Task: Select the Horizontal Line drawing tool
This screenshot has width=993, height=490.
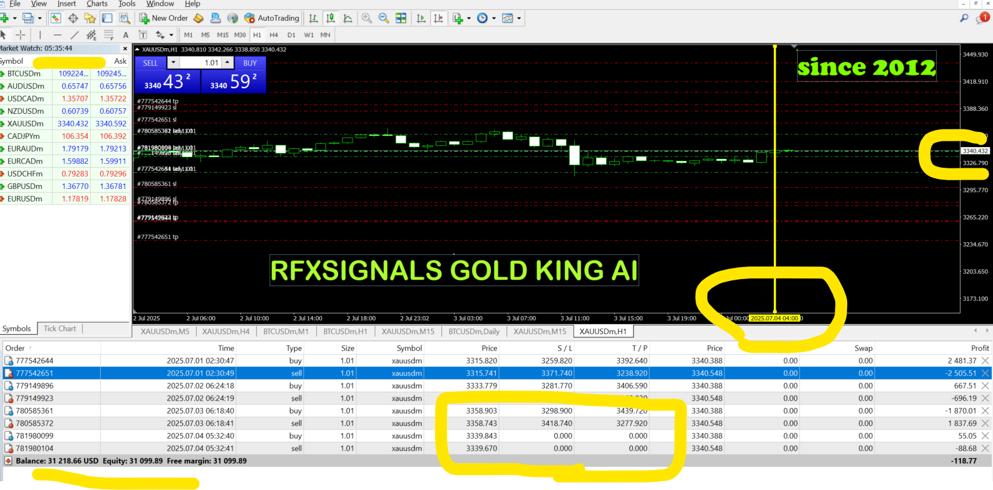Action: [x=58, y=35]
